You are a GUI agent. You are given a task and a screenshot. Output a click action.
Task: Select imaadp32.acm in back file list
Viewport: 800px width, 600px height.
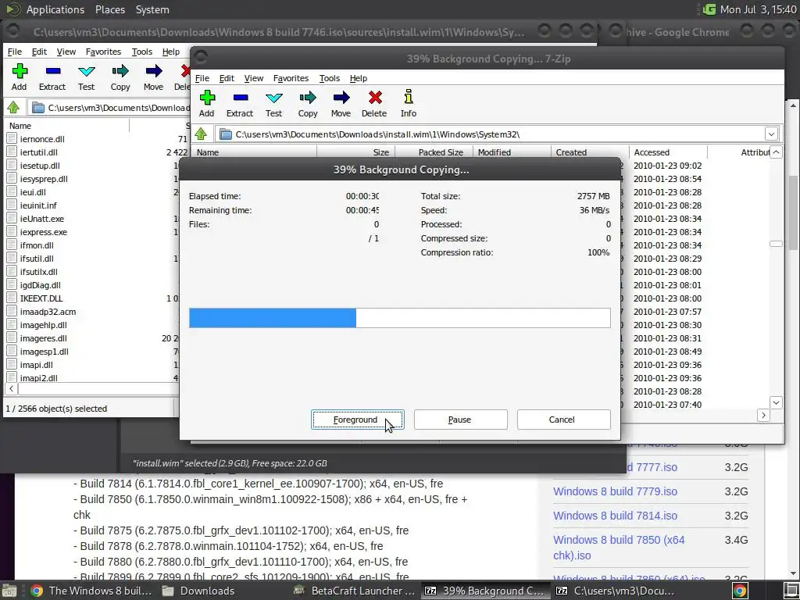coord(48,312)
